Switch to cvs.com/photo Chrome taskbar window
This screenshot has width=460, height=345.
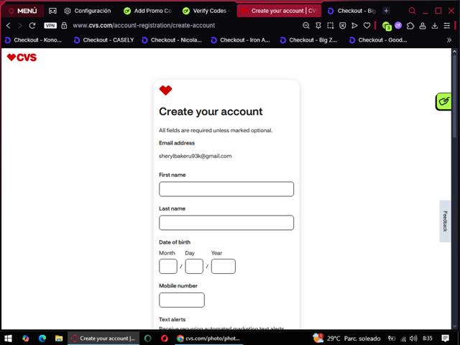pos(208,339)
